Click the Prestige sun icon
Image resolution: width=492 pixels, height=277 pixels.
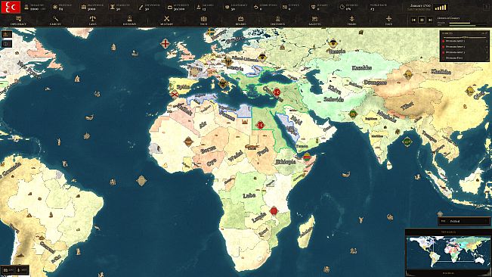point(55,7)
